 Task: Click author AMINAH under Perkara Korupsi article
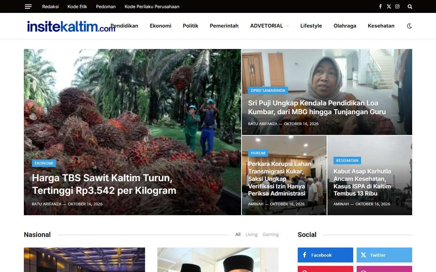[256, 204]
